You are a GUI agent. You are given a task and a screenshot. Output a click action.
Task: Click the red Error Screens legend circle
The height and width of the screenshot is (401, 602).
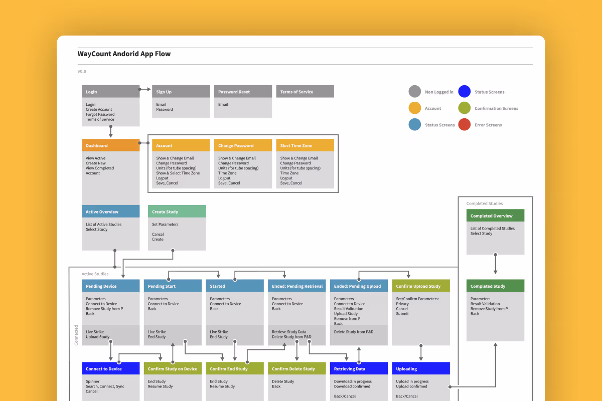[464, 125]
